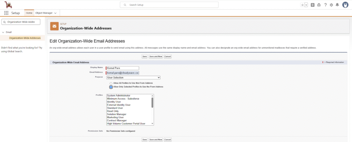Click the Display Name input field
Screen dimensions: 352x142
click(123, 68)
